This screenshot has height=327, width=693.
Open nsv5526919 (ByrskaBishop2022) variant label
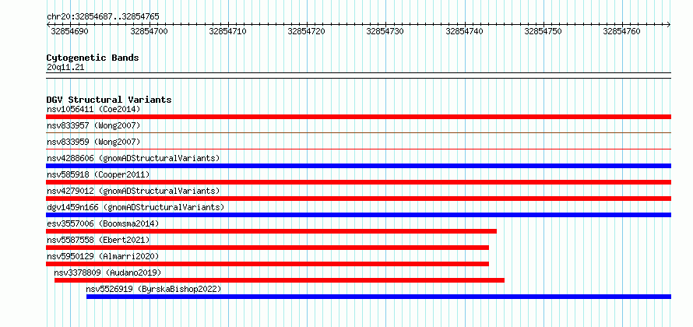tap(153, 289)
